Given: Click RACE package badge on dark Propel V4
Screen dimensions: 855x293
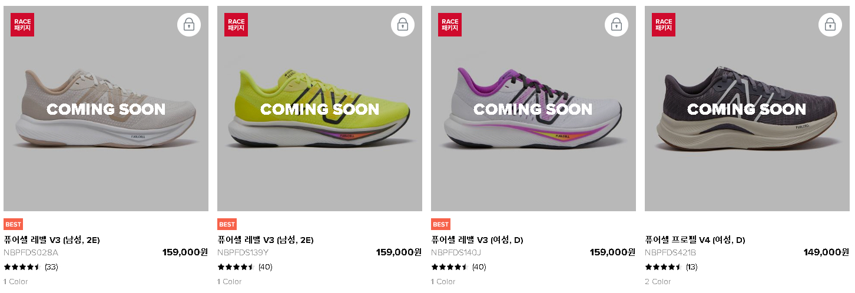Looking at the screenshot, I should [x=664, y=25].
